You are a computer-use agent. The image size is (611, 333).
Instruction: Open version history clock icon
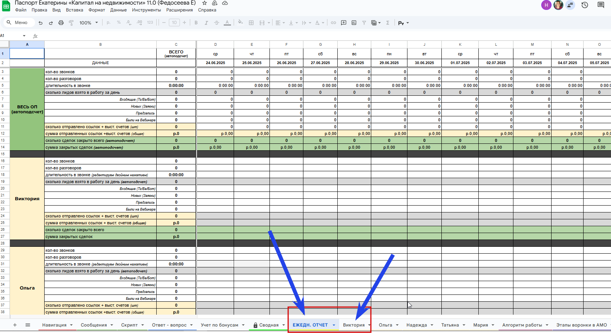point(585,5)
